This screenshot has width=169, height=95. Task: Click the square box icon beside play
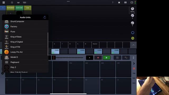pyautogui.click(x=117, y=58)
